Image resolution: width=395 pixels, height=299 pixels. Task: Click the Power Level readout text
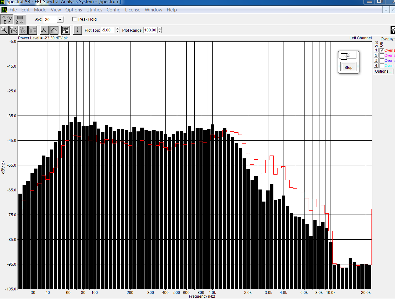click(43, 38)
